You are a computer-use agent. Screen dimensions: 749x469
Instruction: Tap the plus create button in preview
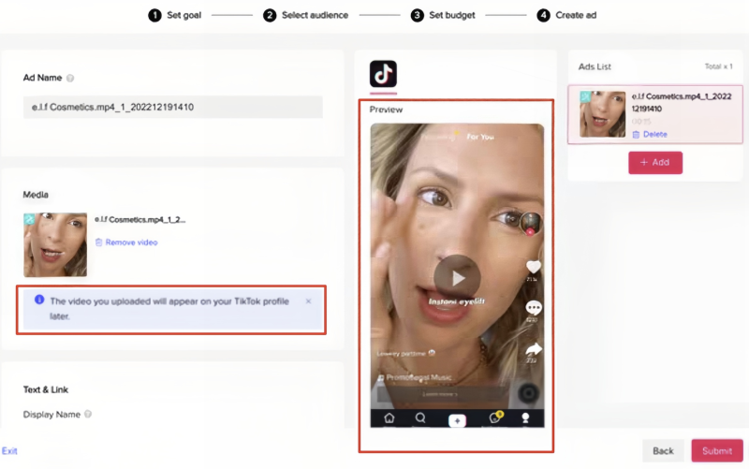coord(457,420)
